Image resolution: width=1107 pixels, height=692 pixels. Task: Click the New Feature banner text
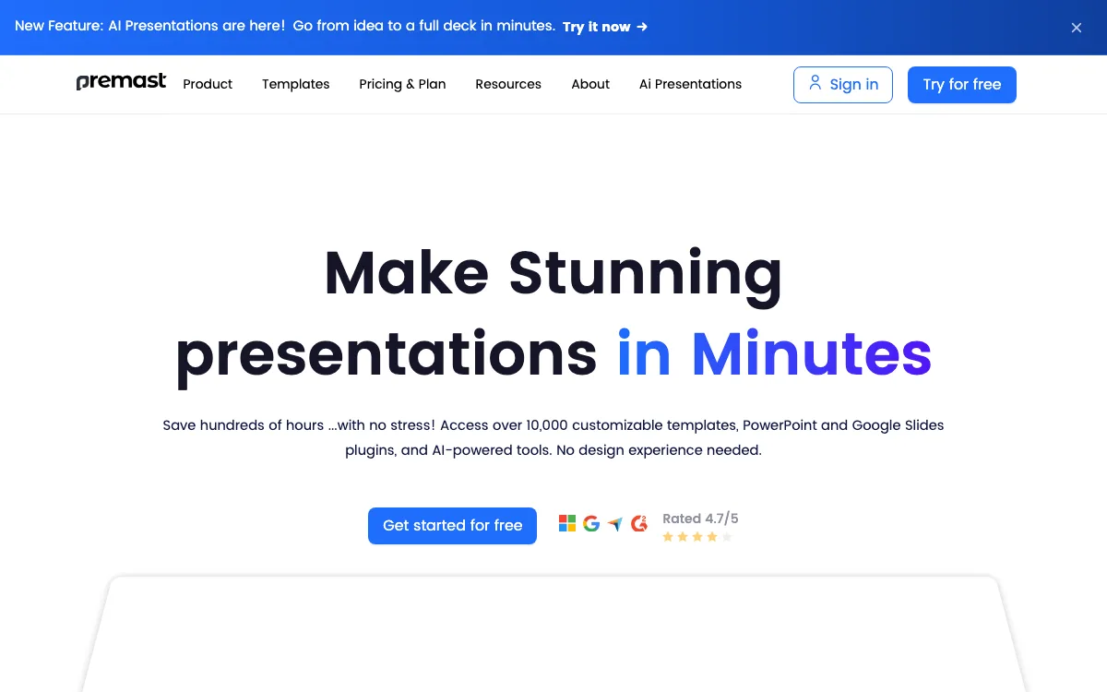click(285, 26)
